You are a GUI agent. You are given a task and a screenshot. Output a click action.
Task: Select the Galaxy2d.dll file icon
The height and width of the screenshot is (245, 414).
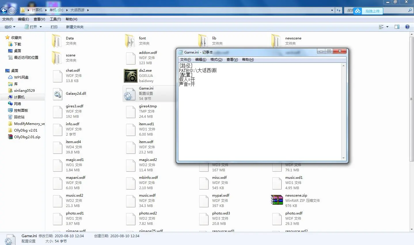coord(58,94)
